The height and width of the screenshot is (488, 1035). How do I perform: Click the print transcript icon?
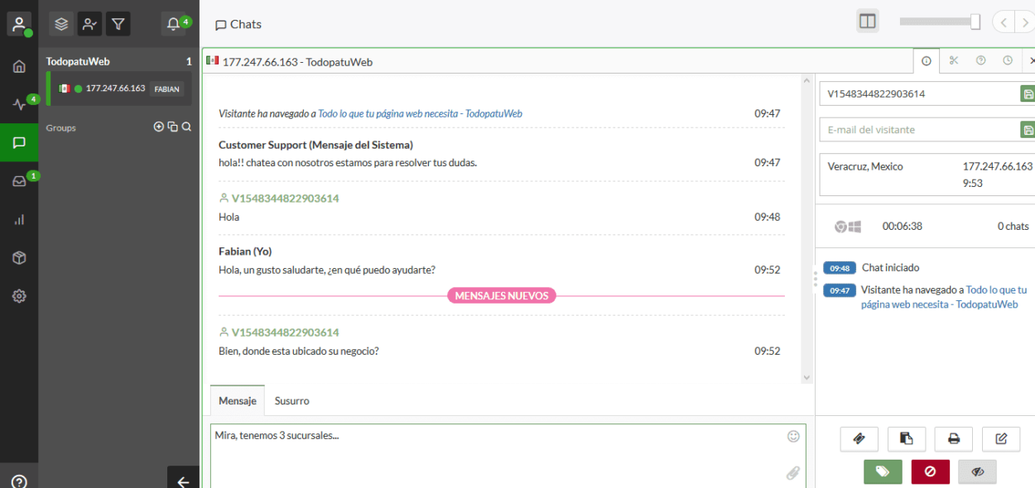[954, 438]
